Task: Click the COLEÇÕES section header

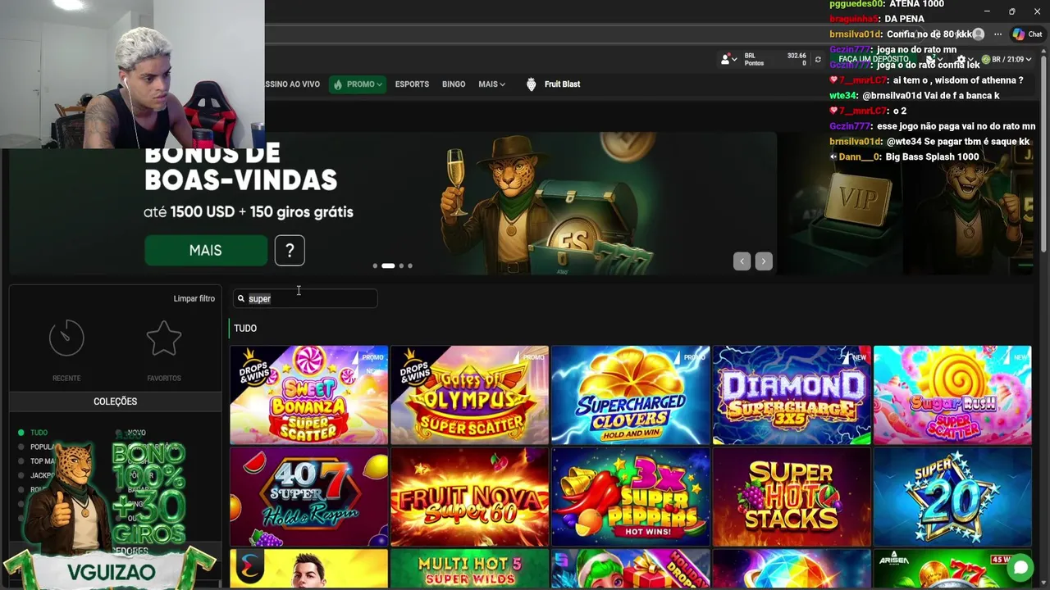Action: 116,402
